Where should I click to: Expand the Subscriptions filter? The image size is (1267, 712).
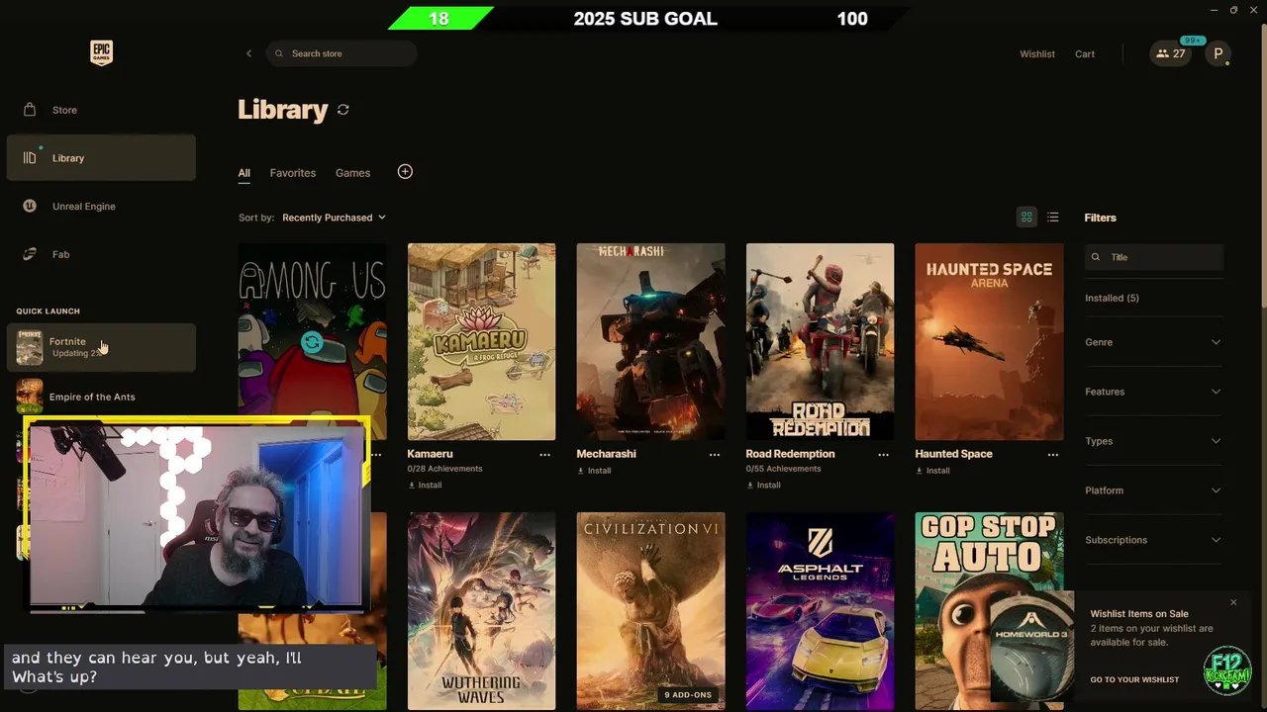coord(1154,540)
